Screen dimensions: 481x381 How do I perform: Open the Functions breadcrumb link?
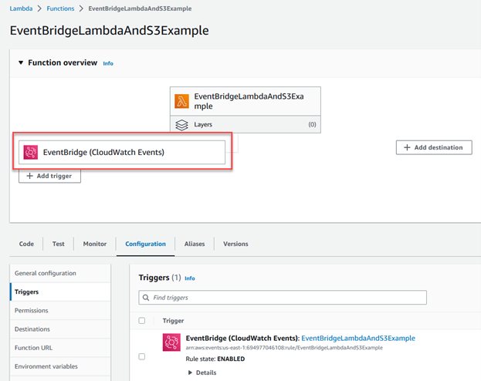tap(60, 8)
